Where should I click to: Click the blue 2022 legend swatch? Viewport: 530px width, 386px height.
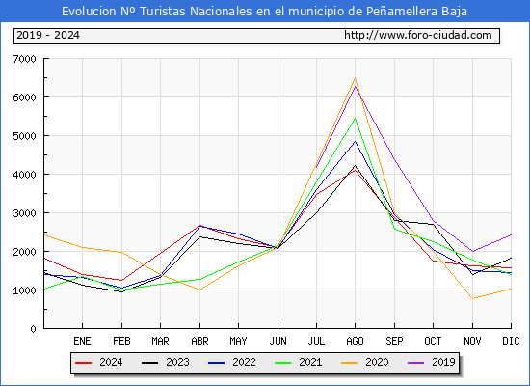[x=216, y=363]
